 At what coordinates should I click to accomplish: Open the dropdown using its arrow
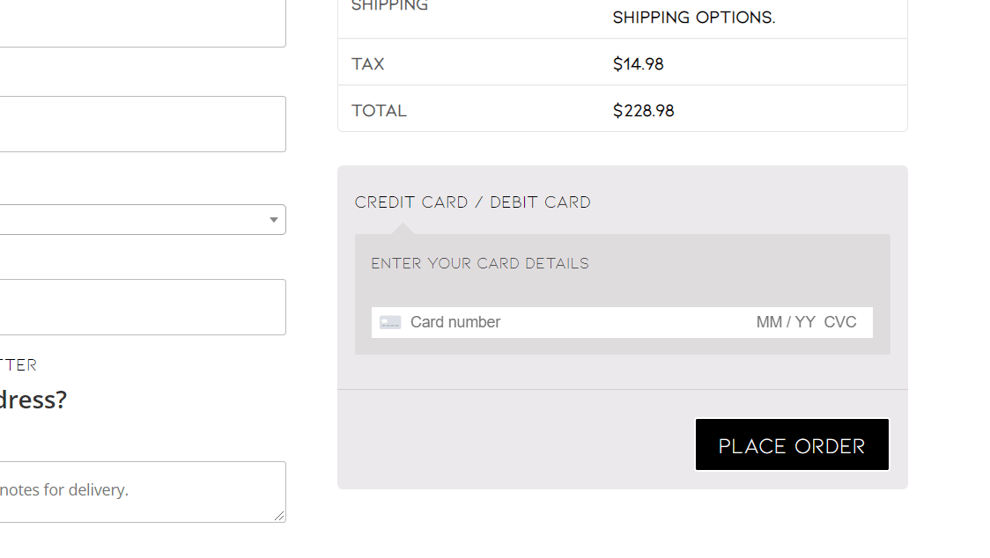pos(273,220)
